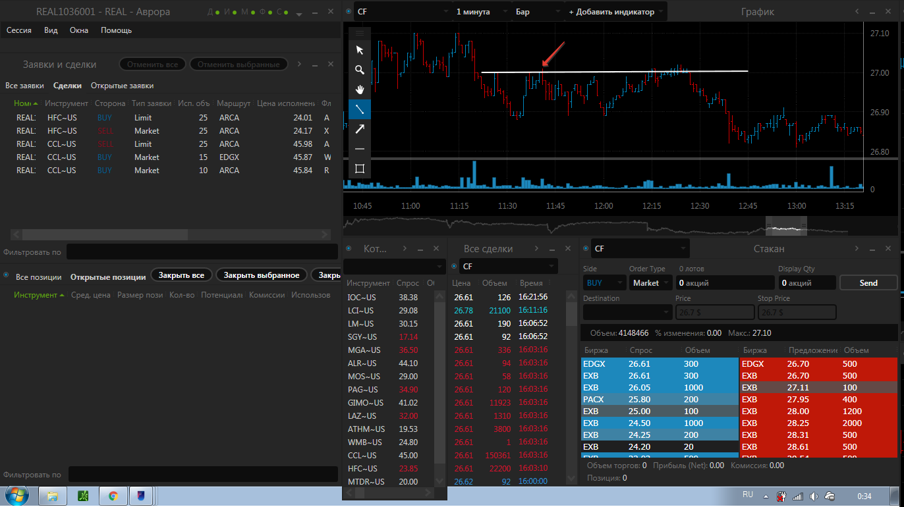The image size is (904, 507).
Task: Click the лотов quantity input field
Action: click(723, 282)
